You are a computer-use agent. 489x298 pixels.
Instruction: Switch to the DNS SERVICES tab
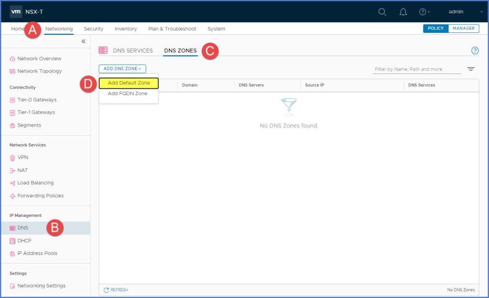132,50
